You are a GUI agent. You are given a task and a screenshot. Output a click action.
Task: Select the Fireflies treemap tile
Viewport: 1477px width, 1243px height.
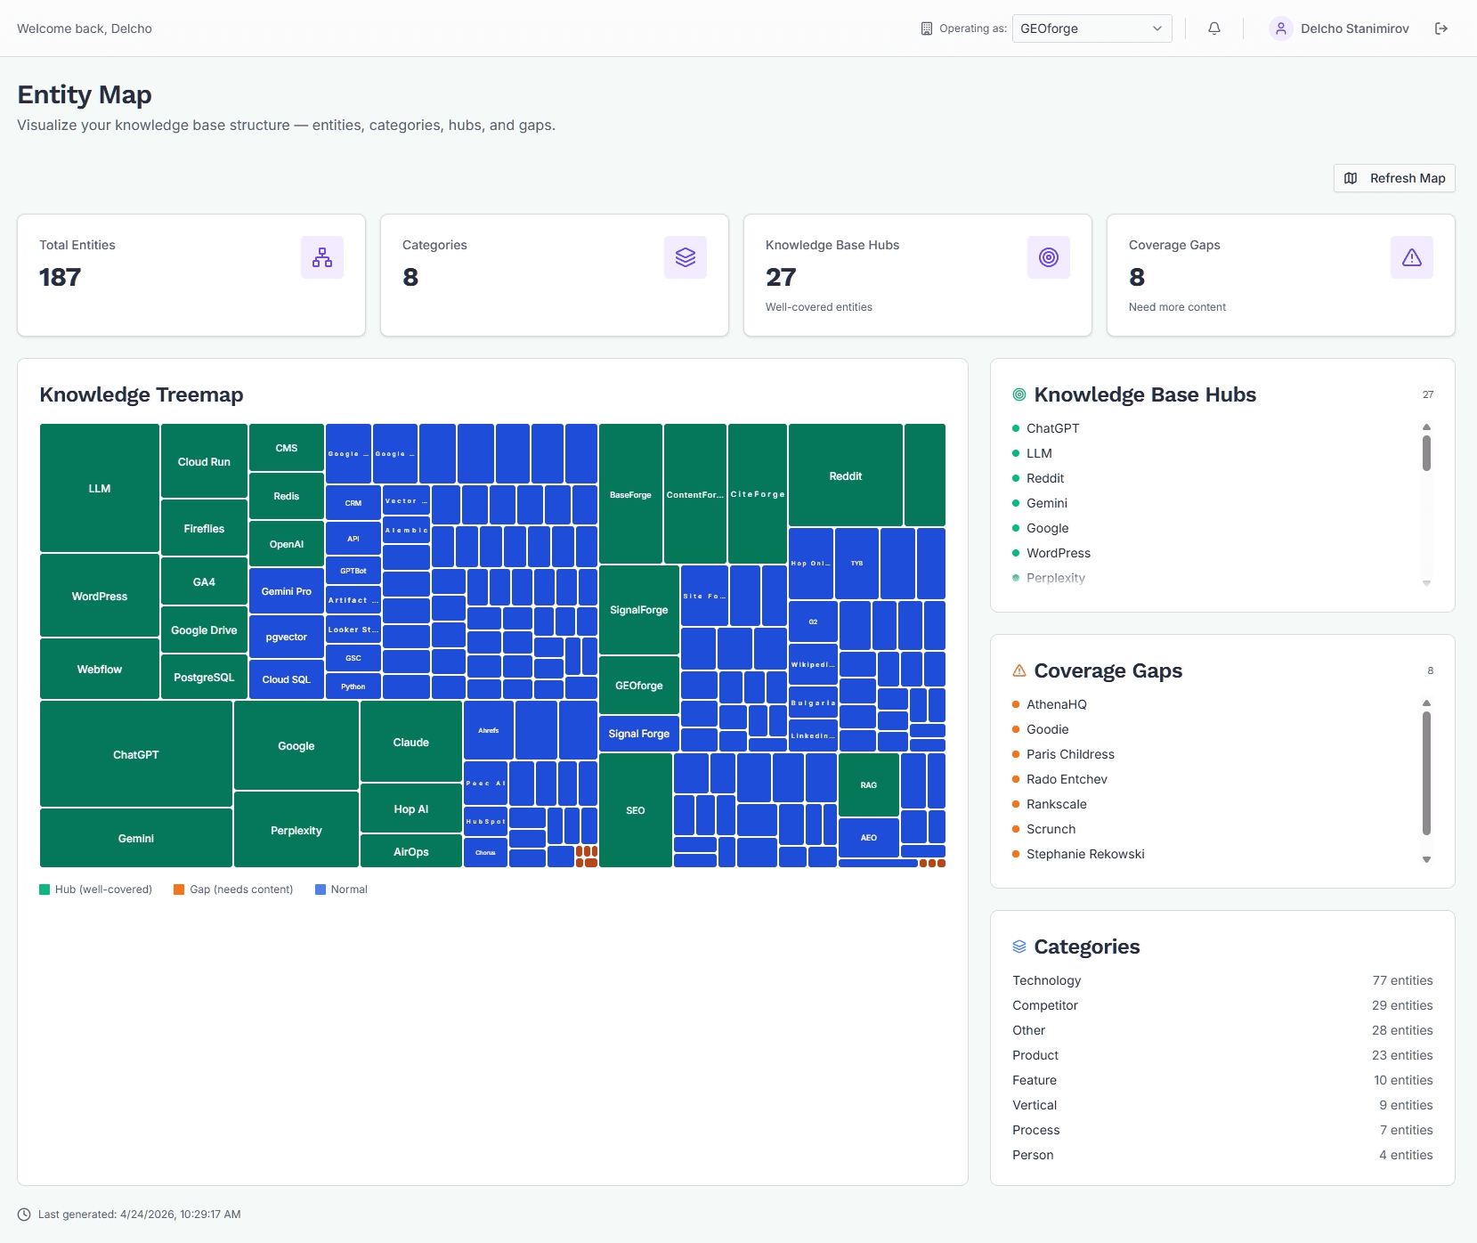click(x=204, y=528)
